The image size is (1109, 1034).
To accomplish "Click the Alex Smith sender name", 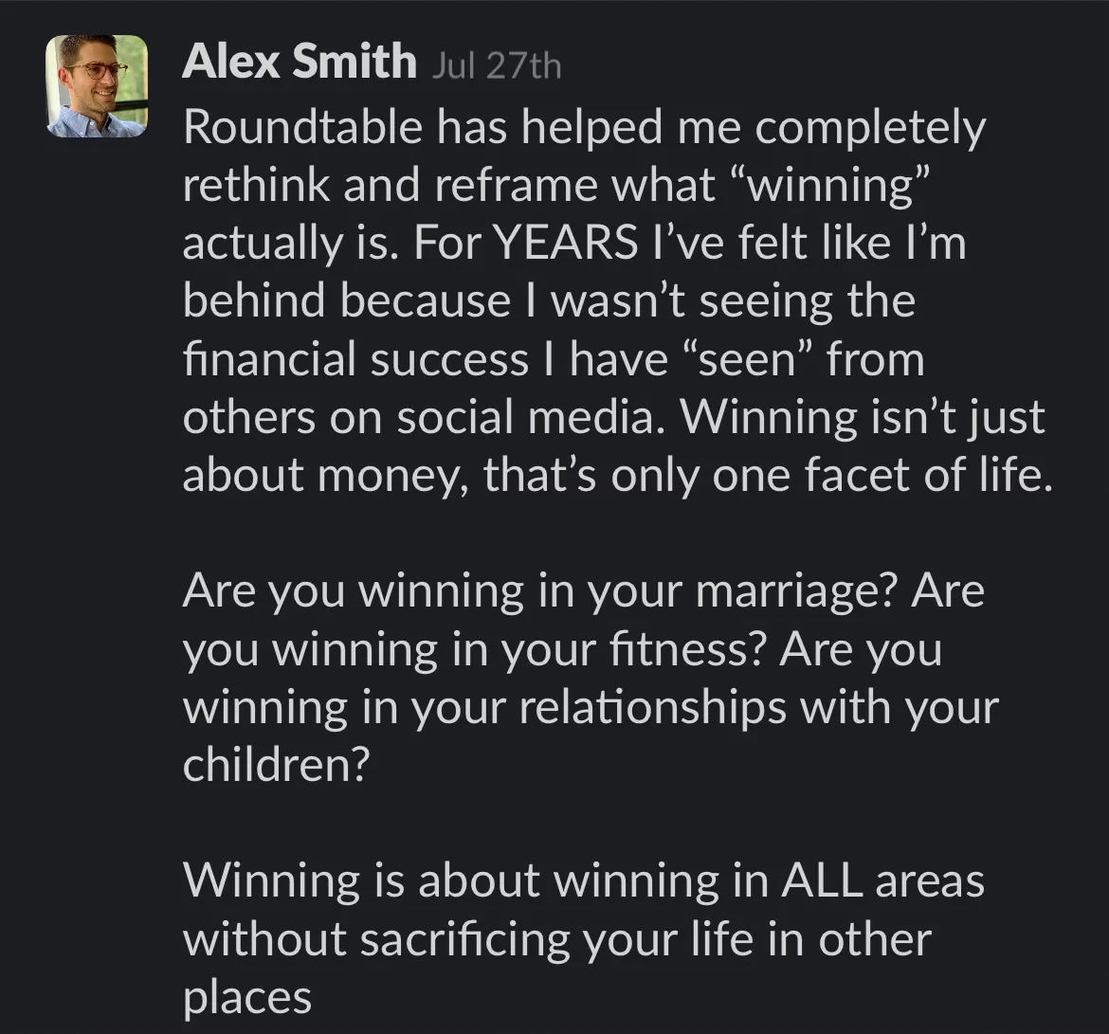I will click(x=300, y=61).
